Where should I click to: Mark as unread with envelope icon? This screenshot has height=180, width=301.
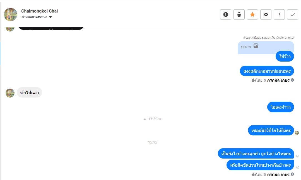[266, 14]
